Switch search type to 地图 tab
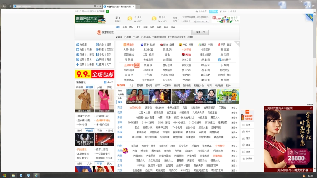Viewport: 317px width, 178px height. [x=152, y=27]
